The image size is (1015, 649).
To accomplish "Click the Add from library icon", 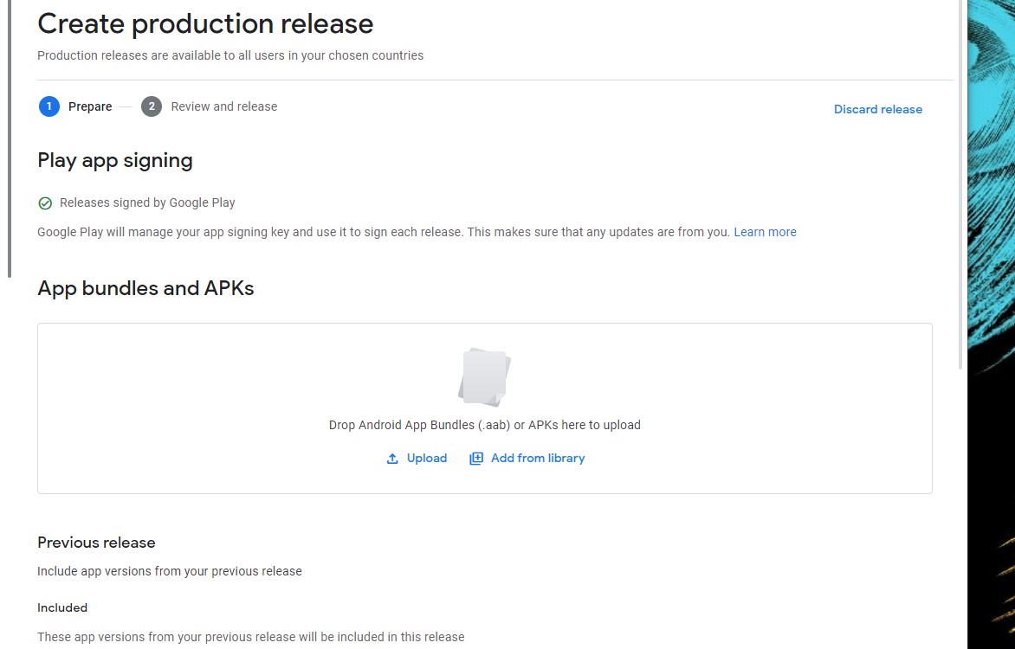I will click(x=476, y=459).
